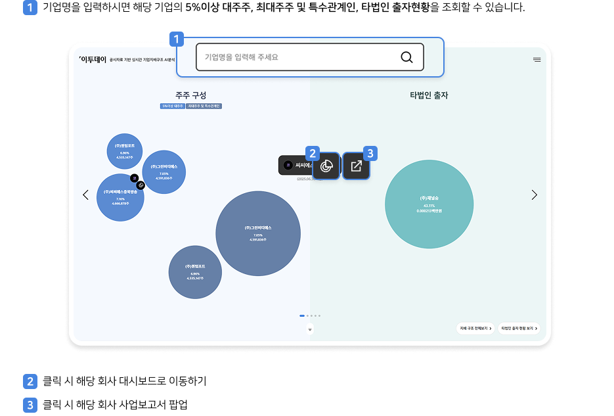Select the largest dark blue (주)그린비티에스 bubble

point(257,233)
